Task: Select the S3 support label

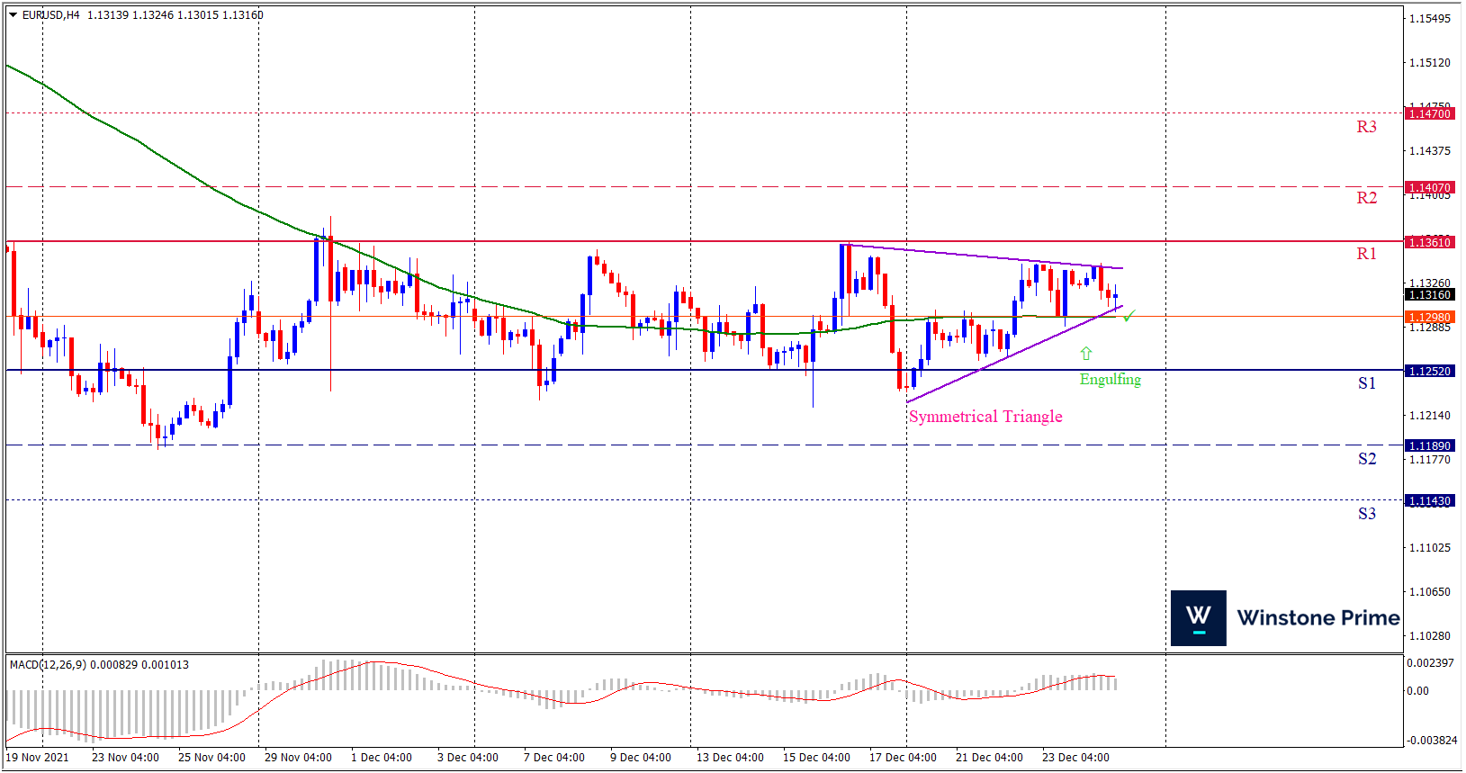Action: [x=1366, y=514]
